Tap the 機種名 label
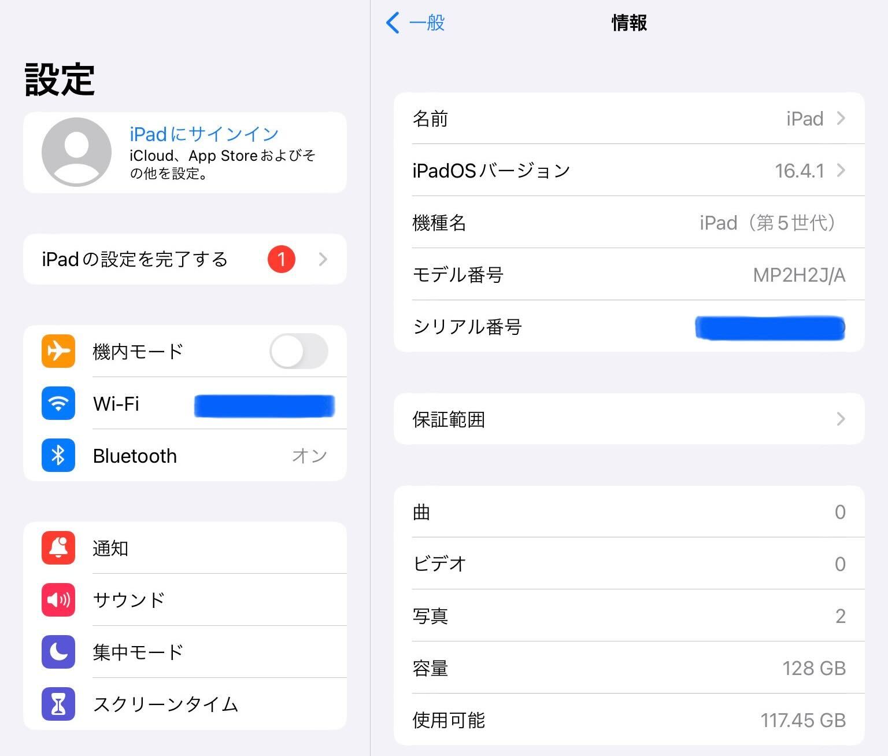 (439, 223)
